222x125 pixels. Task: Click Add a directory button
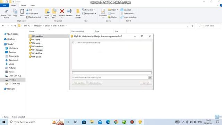point(94,83)
